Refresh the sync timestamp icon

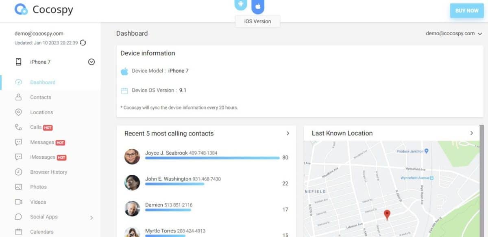tap(83, 43)
